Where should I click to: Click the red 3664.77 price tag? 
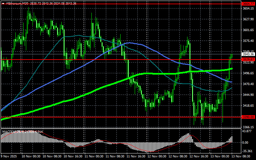pos(248,4)
